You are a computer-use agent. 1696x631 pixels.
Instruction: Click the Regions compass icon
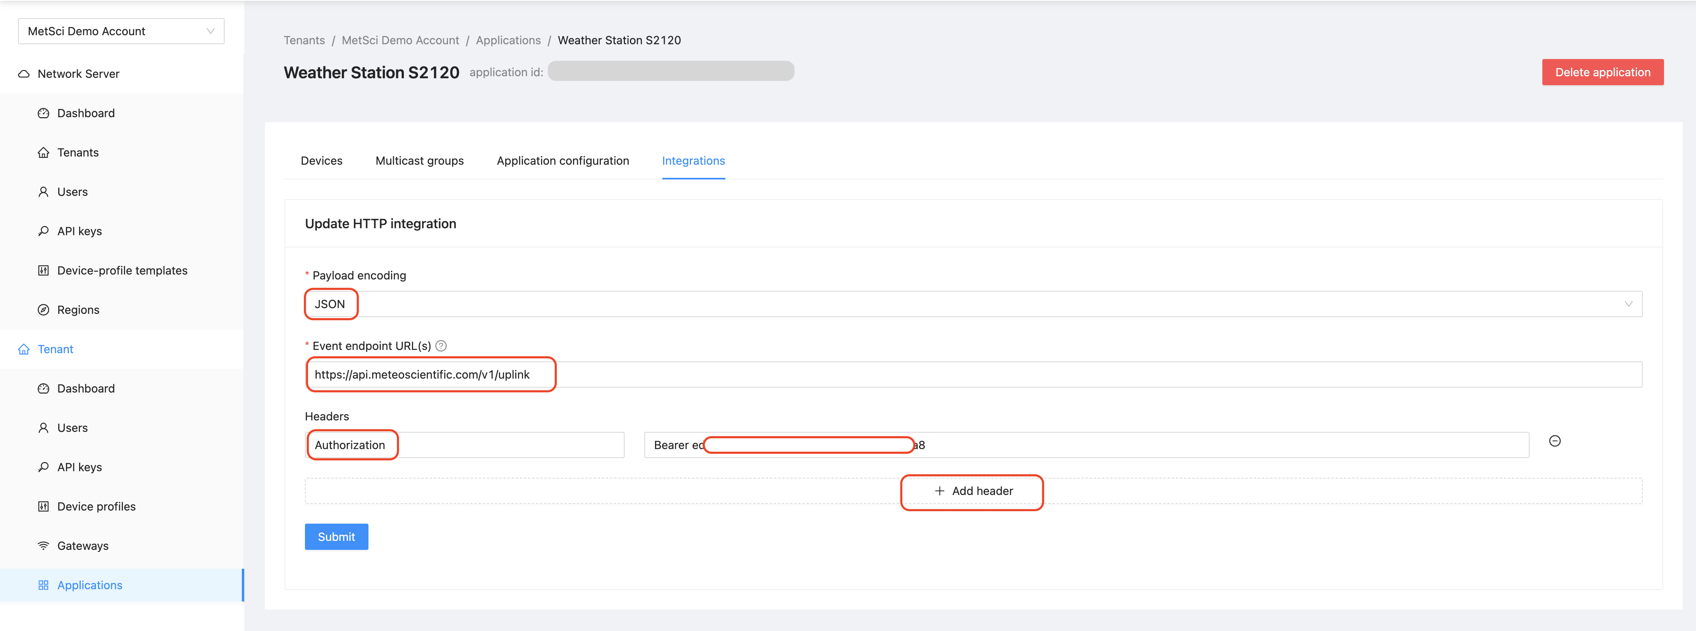(x=43, y=310)
